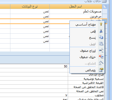Open the حالات طلاب table tab

tap(95, 1)
